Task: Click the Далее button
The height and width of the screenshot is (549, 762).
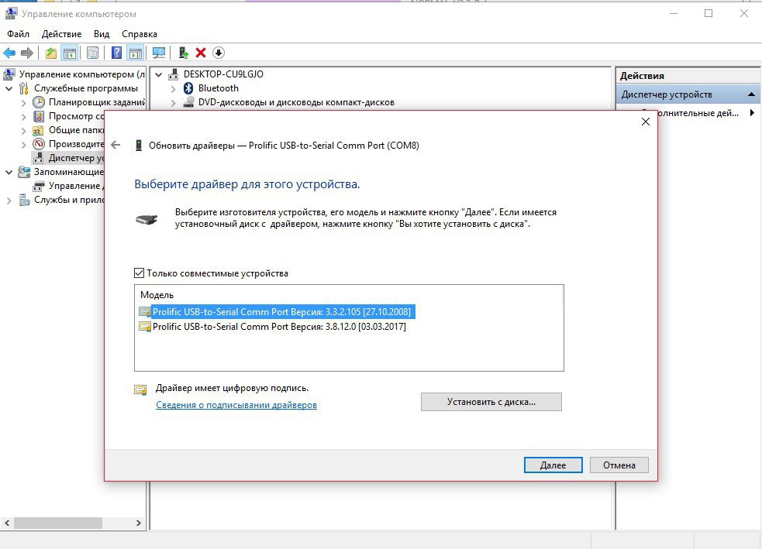Action: (553, 465)
